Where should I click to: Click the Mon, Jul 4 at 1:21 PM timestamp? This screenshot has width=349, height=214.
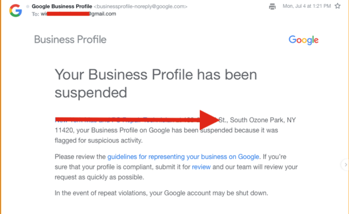306,6
